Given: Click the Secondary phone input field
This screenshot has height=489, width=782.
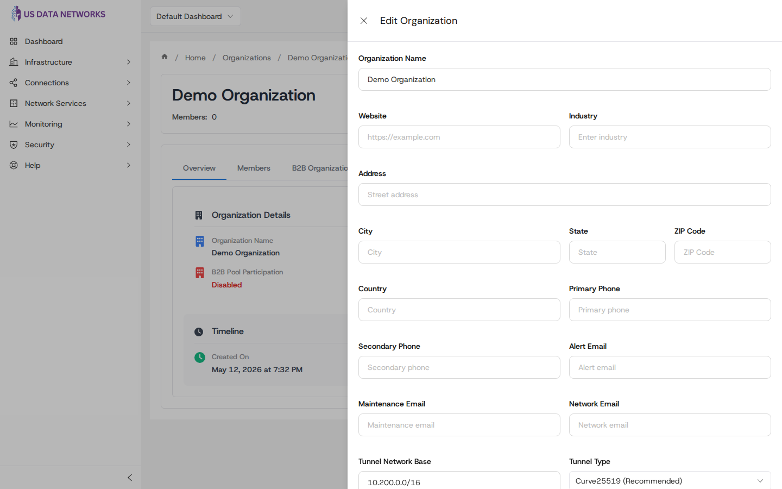Looking at the screenshot, I should pos(459,367).
